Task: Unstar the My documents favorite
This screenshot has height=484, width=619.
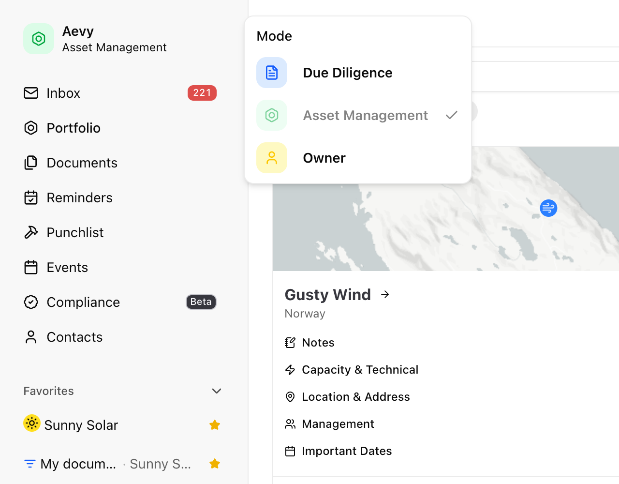Action: (215, 464)
